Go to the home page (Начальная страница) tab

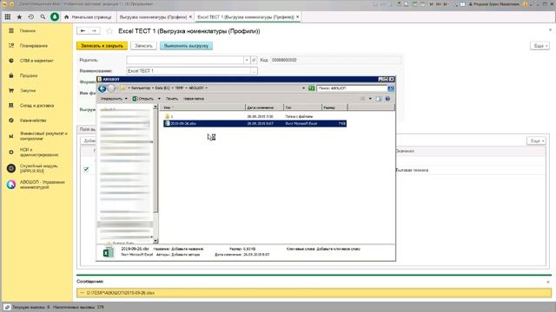88,17
